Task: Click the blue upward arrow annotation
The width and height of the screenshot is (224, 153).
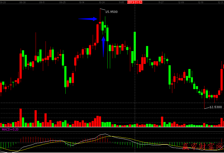Action: pos(103,47)
